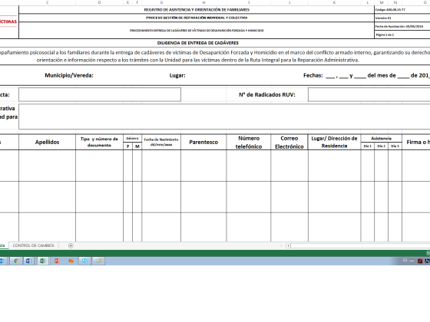Switch to Excel in the taskbar
Screen dimensions: 430x322
pyautogui.click(x=42, y=261)
